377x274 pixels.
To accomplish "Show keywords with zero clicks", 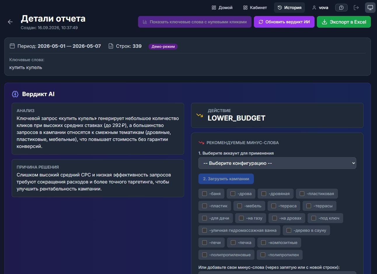I will 195,22.
